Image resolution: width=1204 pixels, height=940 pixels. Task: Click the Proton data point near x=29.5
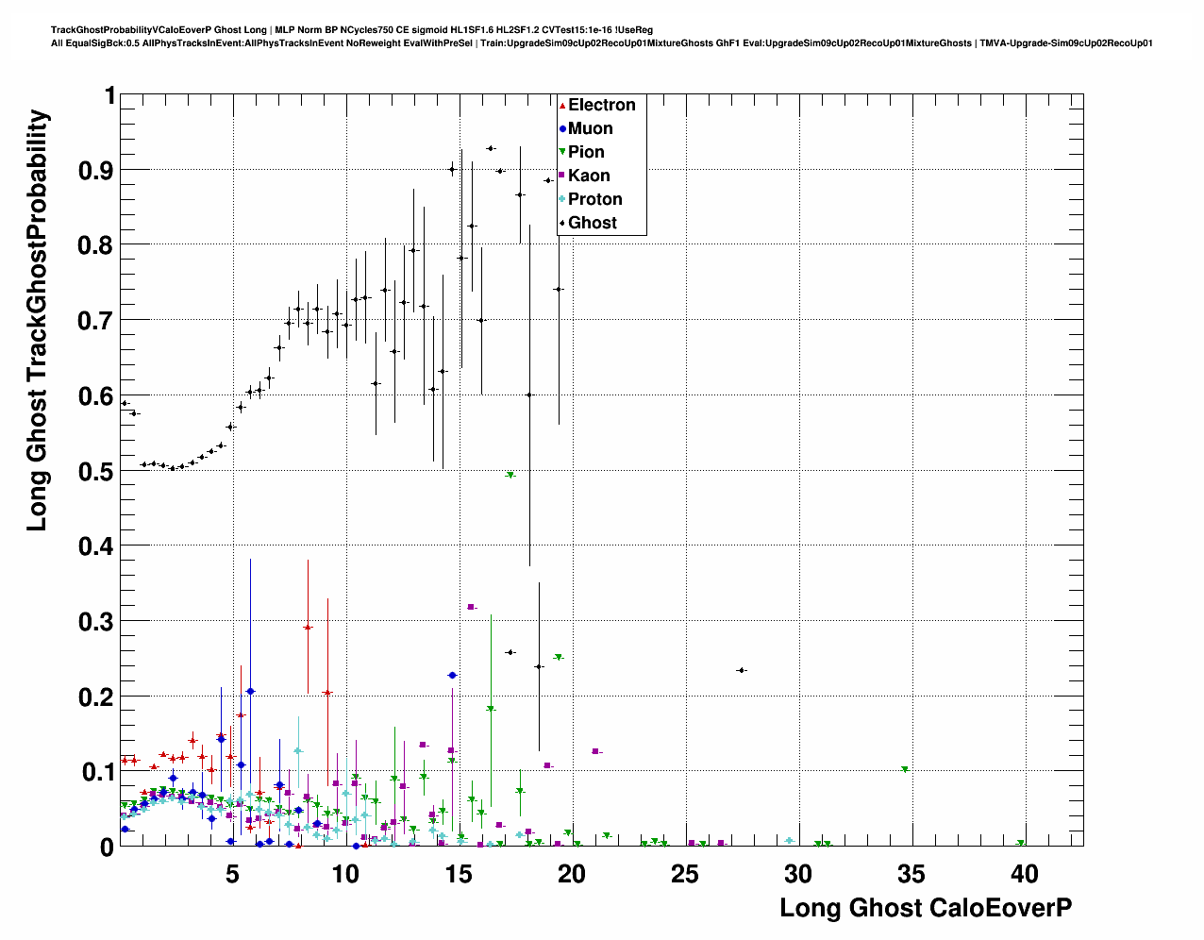[x=789, y=840]
